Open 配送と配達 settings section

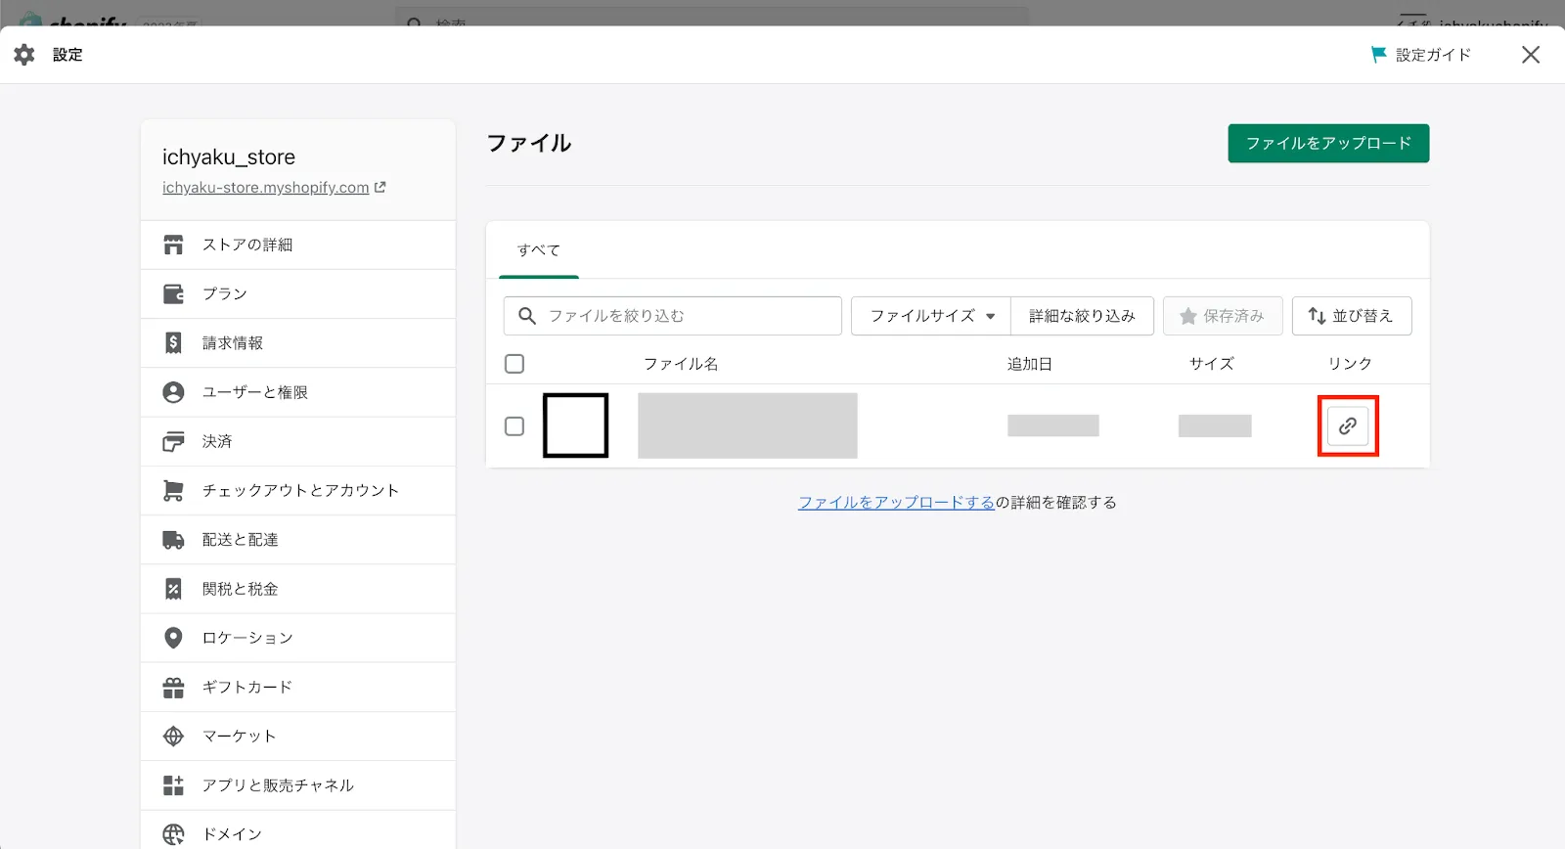tap(298, 540)
